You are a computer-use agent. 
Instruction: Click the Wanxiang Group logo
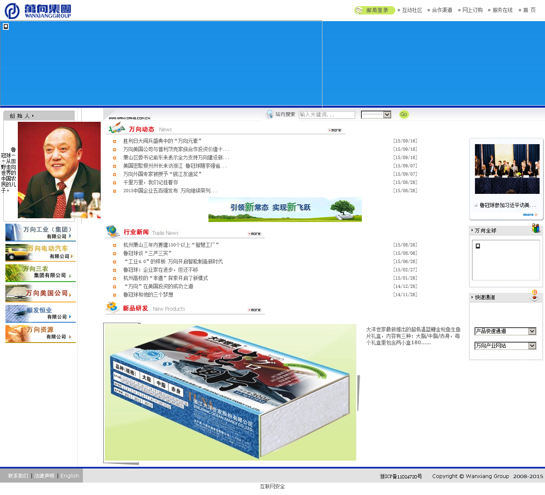tap(38, 11)
